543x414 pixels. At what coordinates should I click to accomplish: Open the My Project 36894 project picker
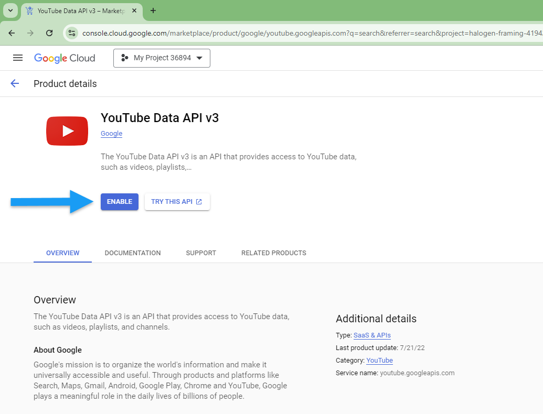(162, 58)
